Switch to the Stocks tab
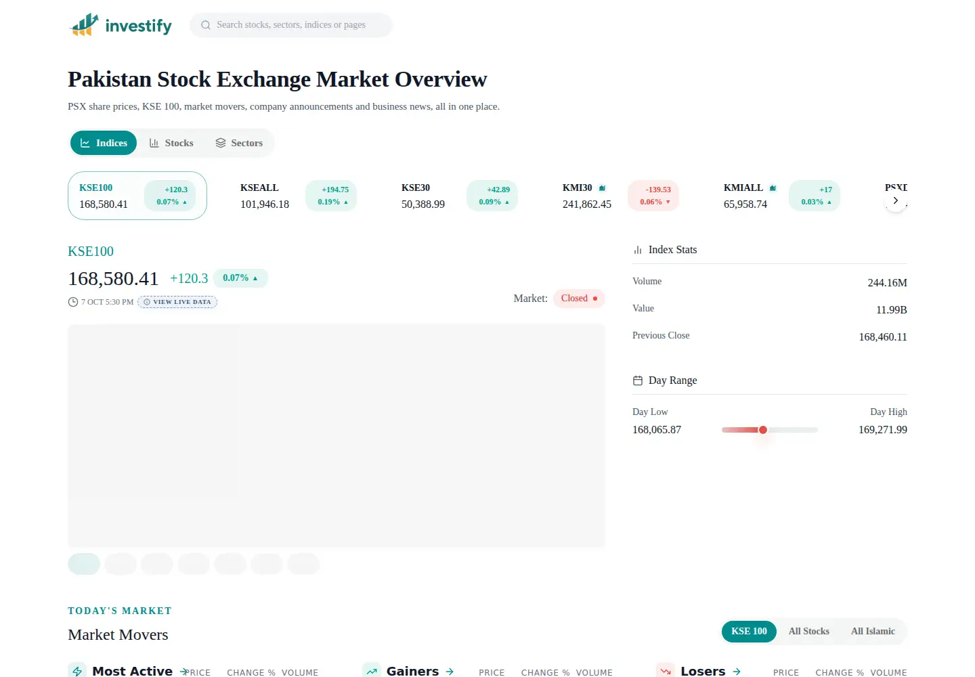 (x=171, y=143)
